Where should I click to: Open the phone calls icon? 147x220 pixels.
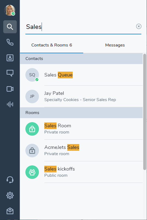[10, 42]
